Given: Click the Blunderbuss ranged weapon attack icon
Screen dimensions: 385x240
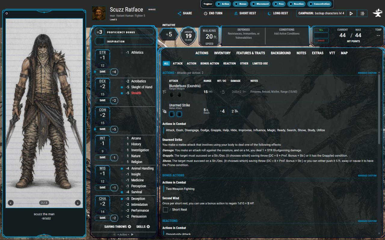Looking at the screenshot, I should 165,91.
